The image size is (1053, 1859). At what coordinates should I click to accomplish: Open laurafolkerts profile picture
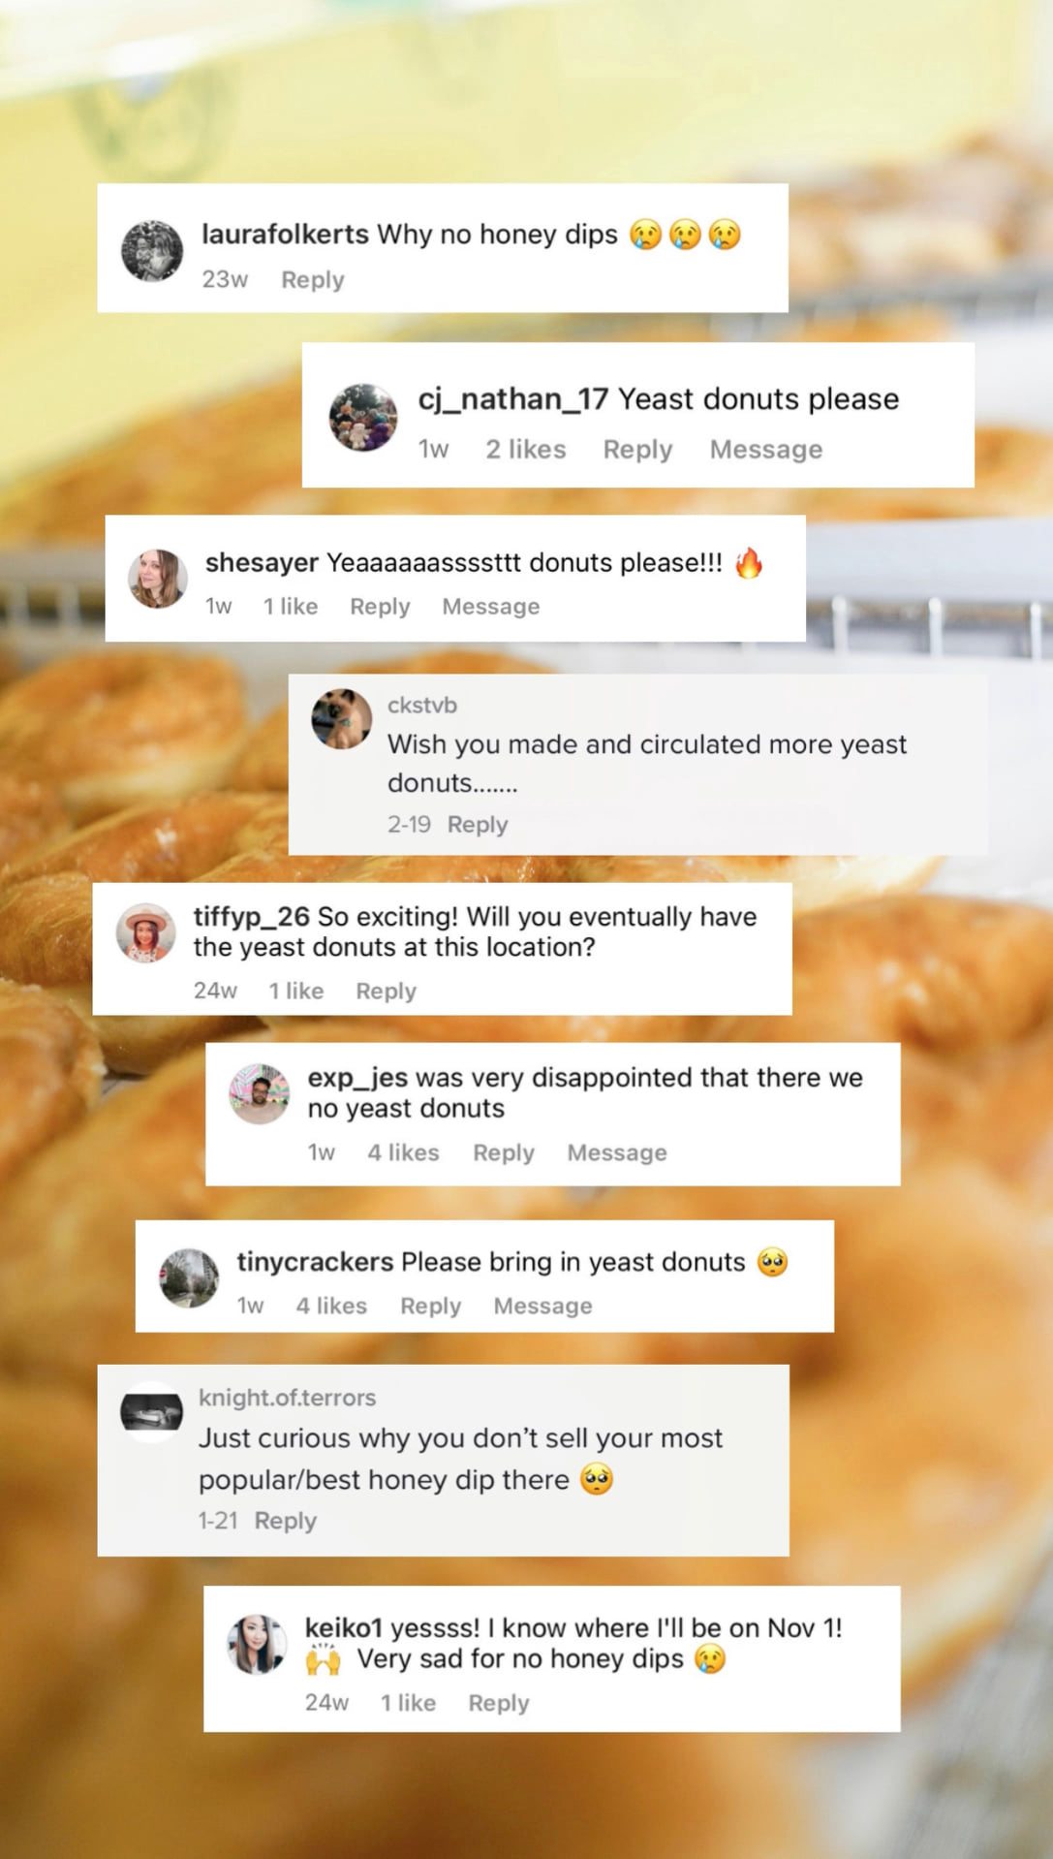152,250
